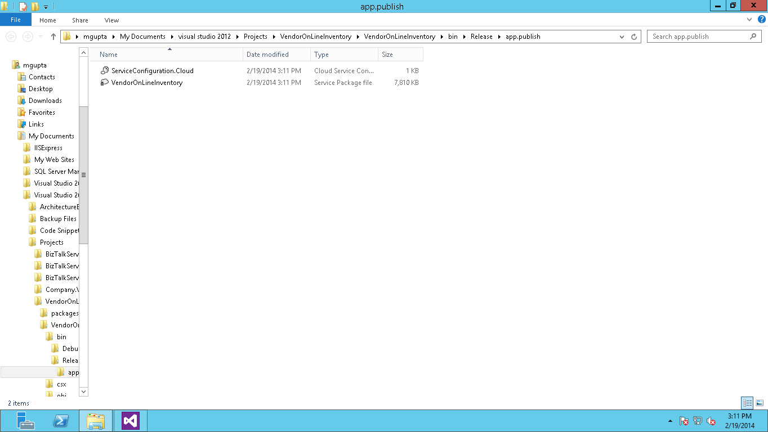
Task: Select the VendorOnLineInventory package file icon
Action: pyautogui.click(x=104, y=83)
